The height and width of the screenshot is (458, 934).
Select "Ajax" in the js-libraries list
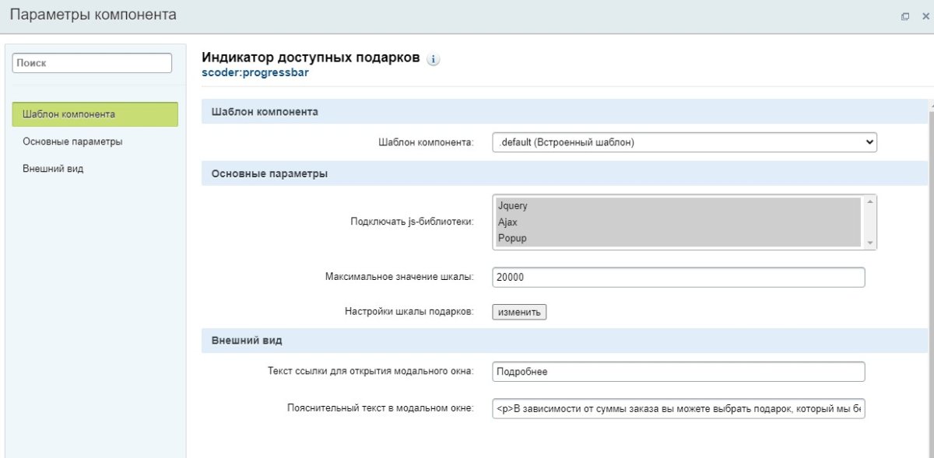pyautogui.click(x=545, y=222)
